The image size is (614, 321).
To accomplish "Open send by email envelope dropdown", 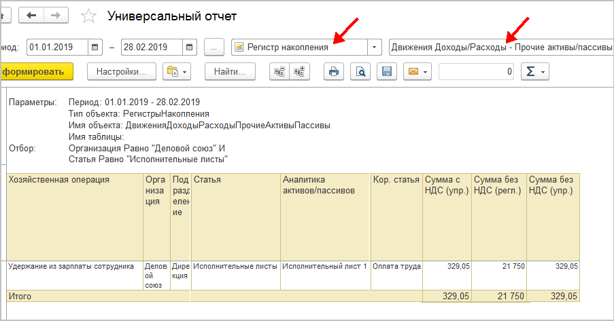I will click(x=417, y=71).
